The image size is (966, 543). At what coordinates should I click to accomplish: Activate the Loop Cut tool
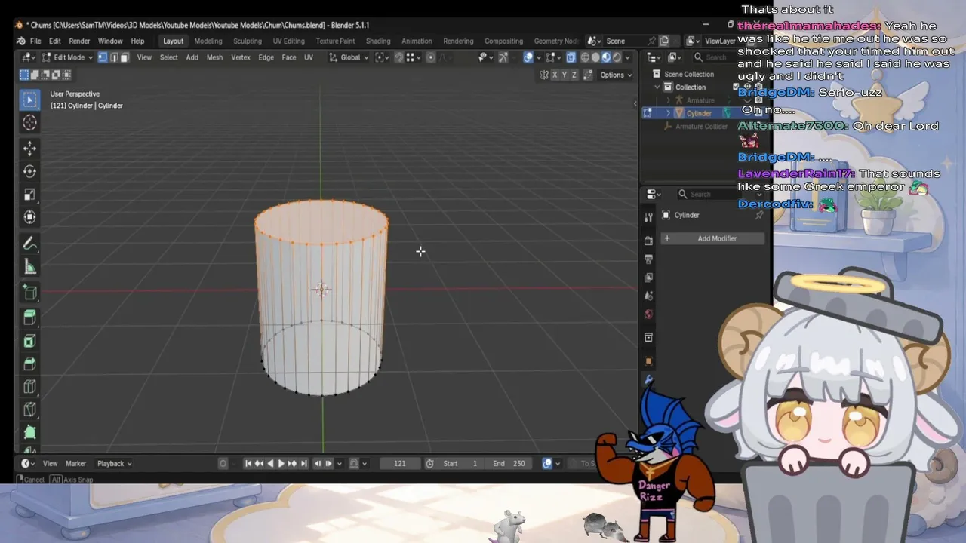(29, 387)
